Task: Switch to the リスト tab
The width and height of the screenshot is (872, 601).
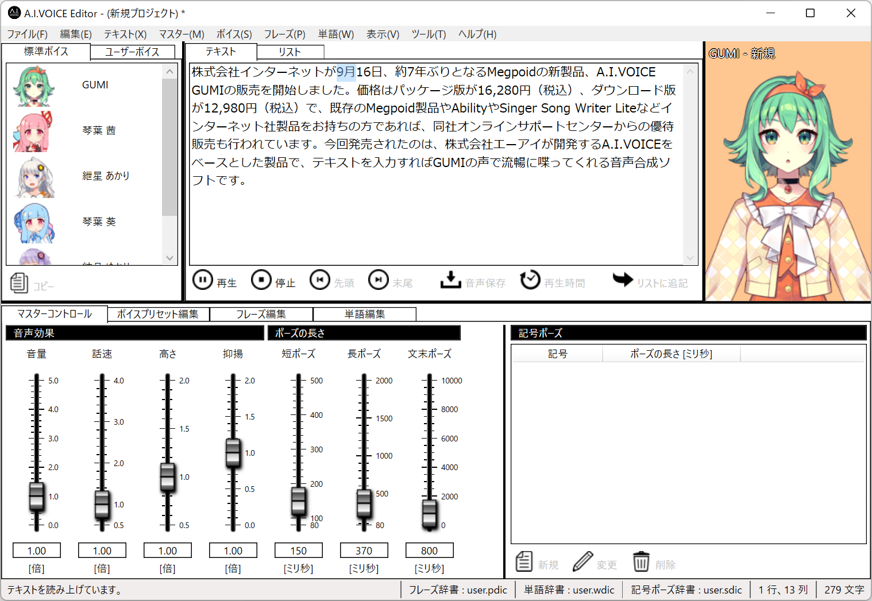Action: click(x=290, y=52)
